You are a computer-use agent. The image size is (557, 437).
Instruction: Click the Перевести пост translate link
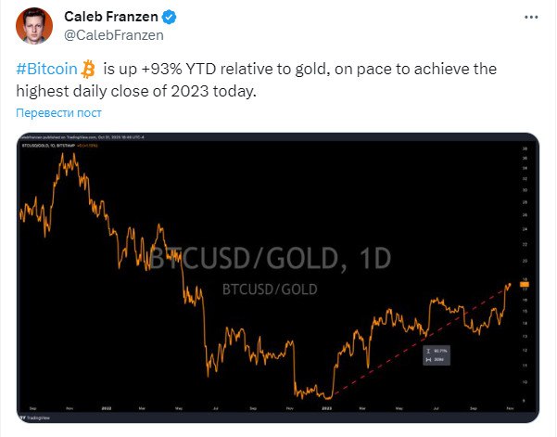point(58,112)
